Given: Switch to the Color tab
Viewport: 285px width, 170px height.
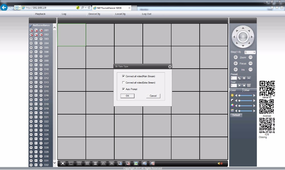Looking at the screenshot, I should 236,90.
